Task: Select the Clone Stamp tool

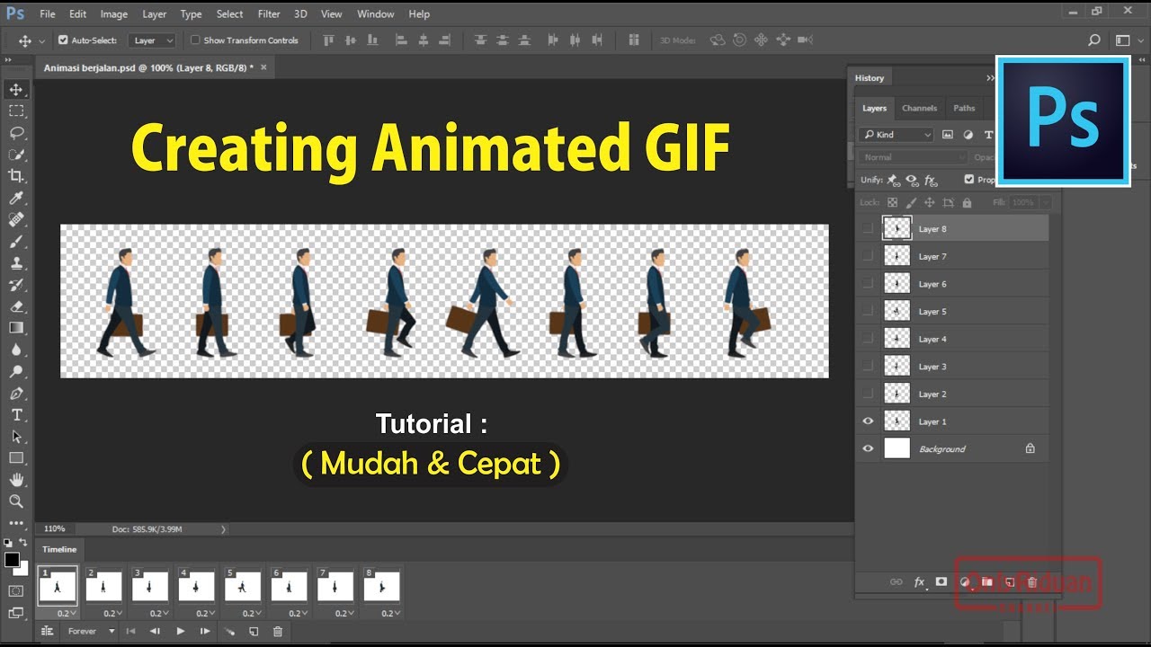Action: pyautogui.click(x=16, y=263)
